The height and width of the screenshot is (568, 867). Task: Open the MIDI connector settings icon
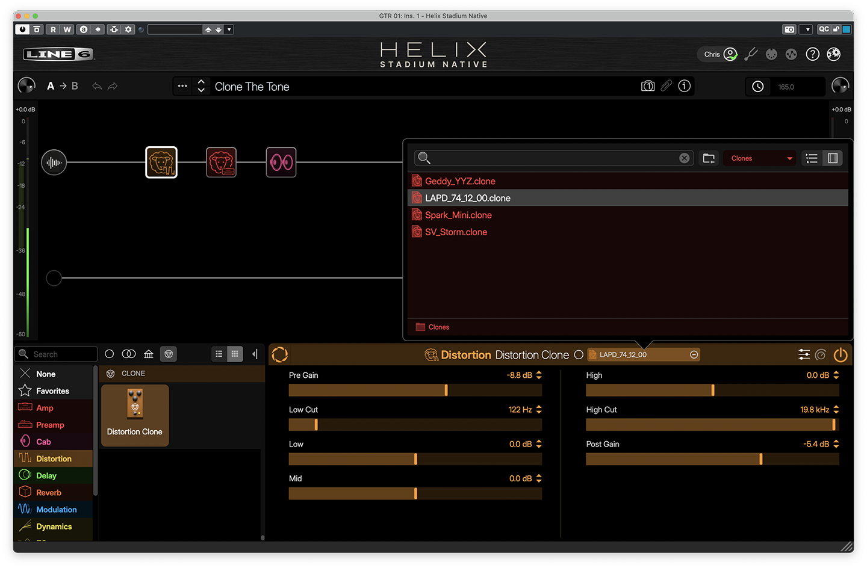point(771,54)
